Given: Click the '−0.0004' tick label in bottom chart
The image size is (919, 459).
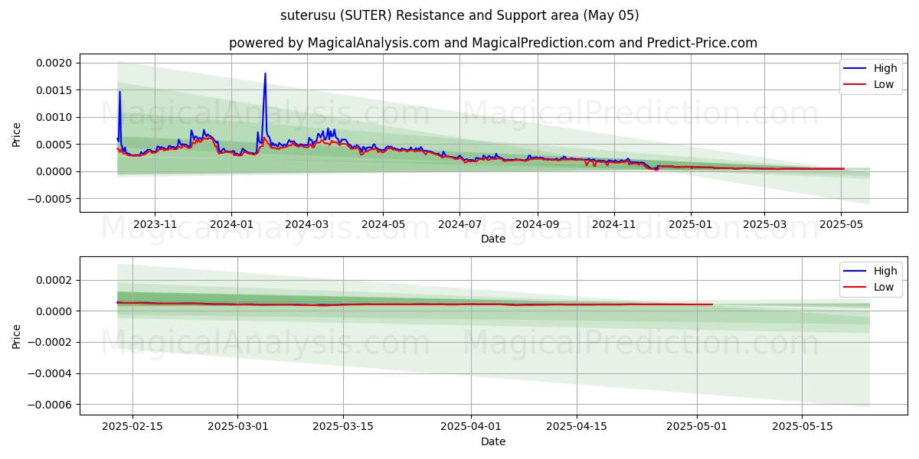Looking at the screenshot, I should 51,373.
